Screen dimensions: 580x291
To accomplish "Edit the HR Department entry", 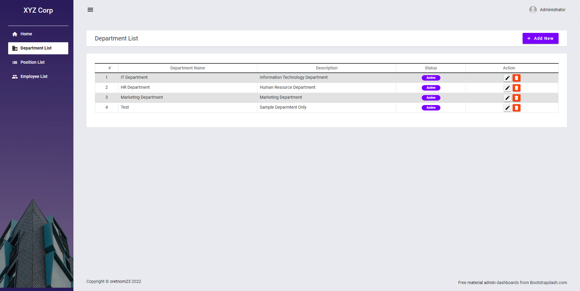I will point(507,88).
